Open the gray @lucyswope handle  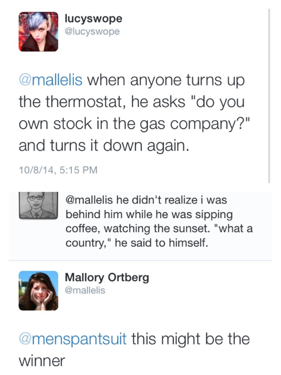pyautogui.click(x=92, y=32)
